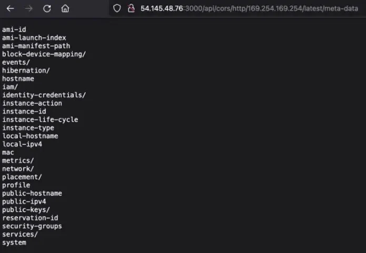Click the browser Back arrow button

[x=11, y=8]
